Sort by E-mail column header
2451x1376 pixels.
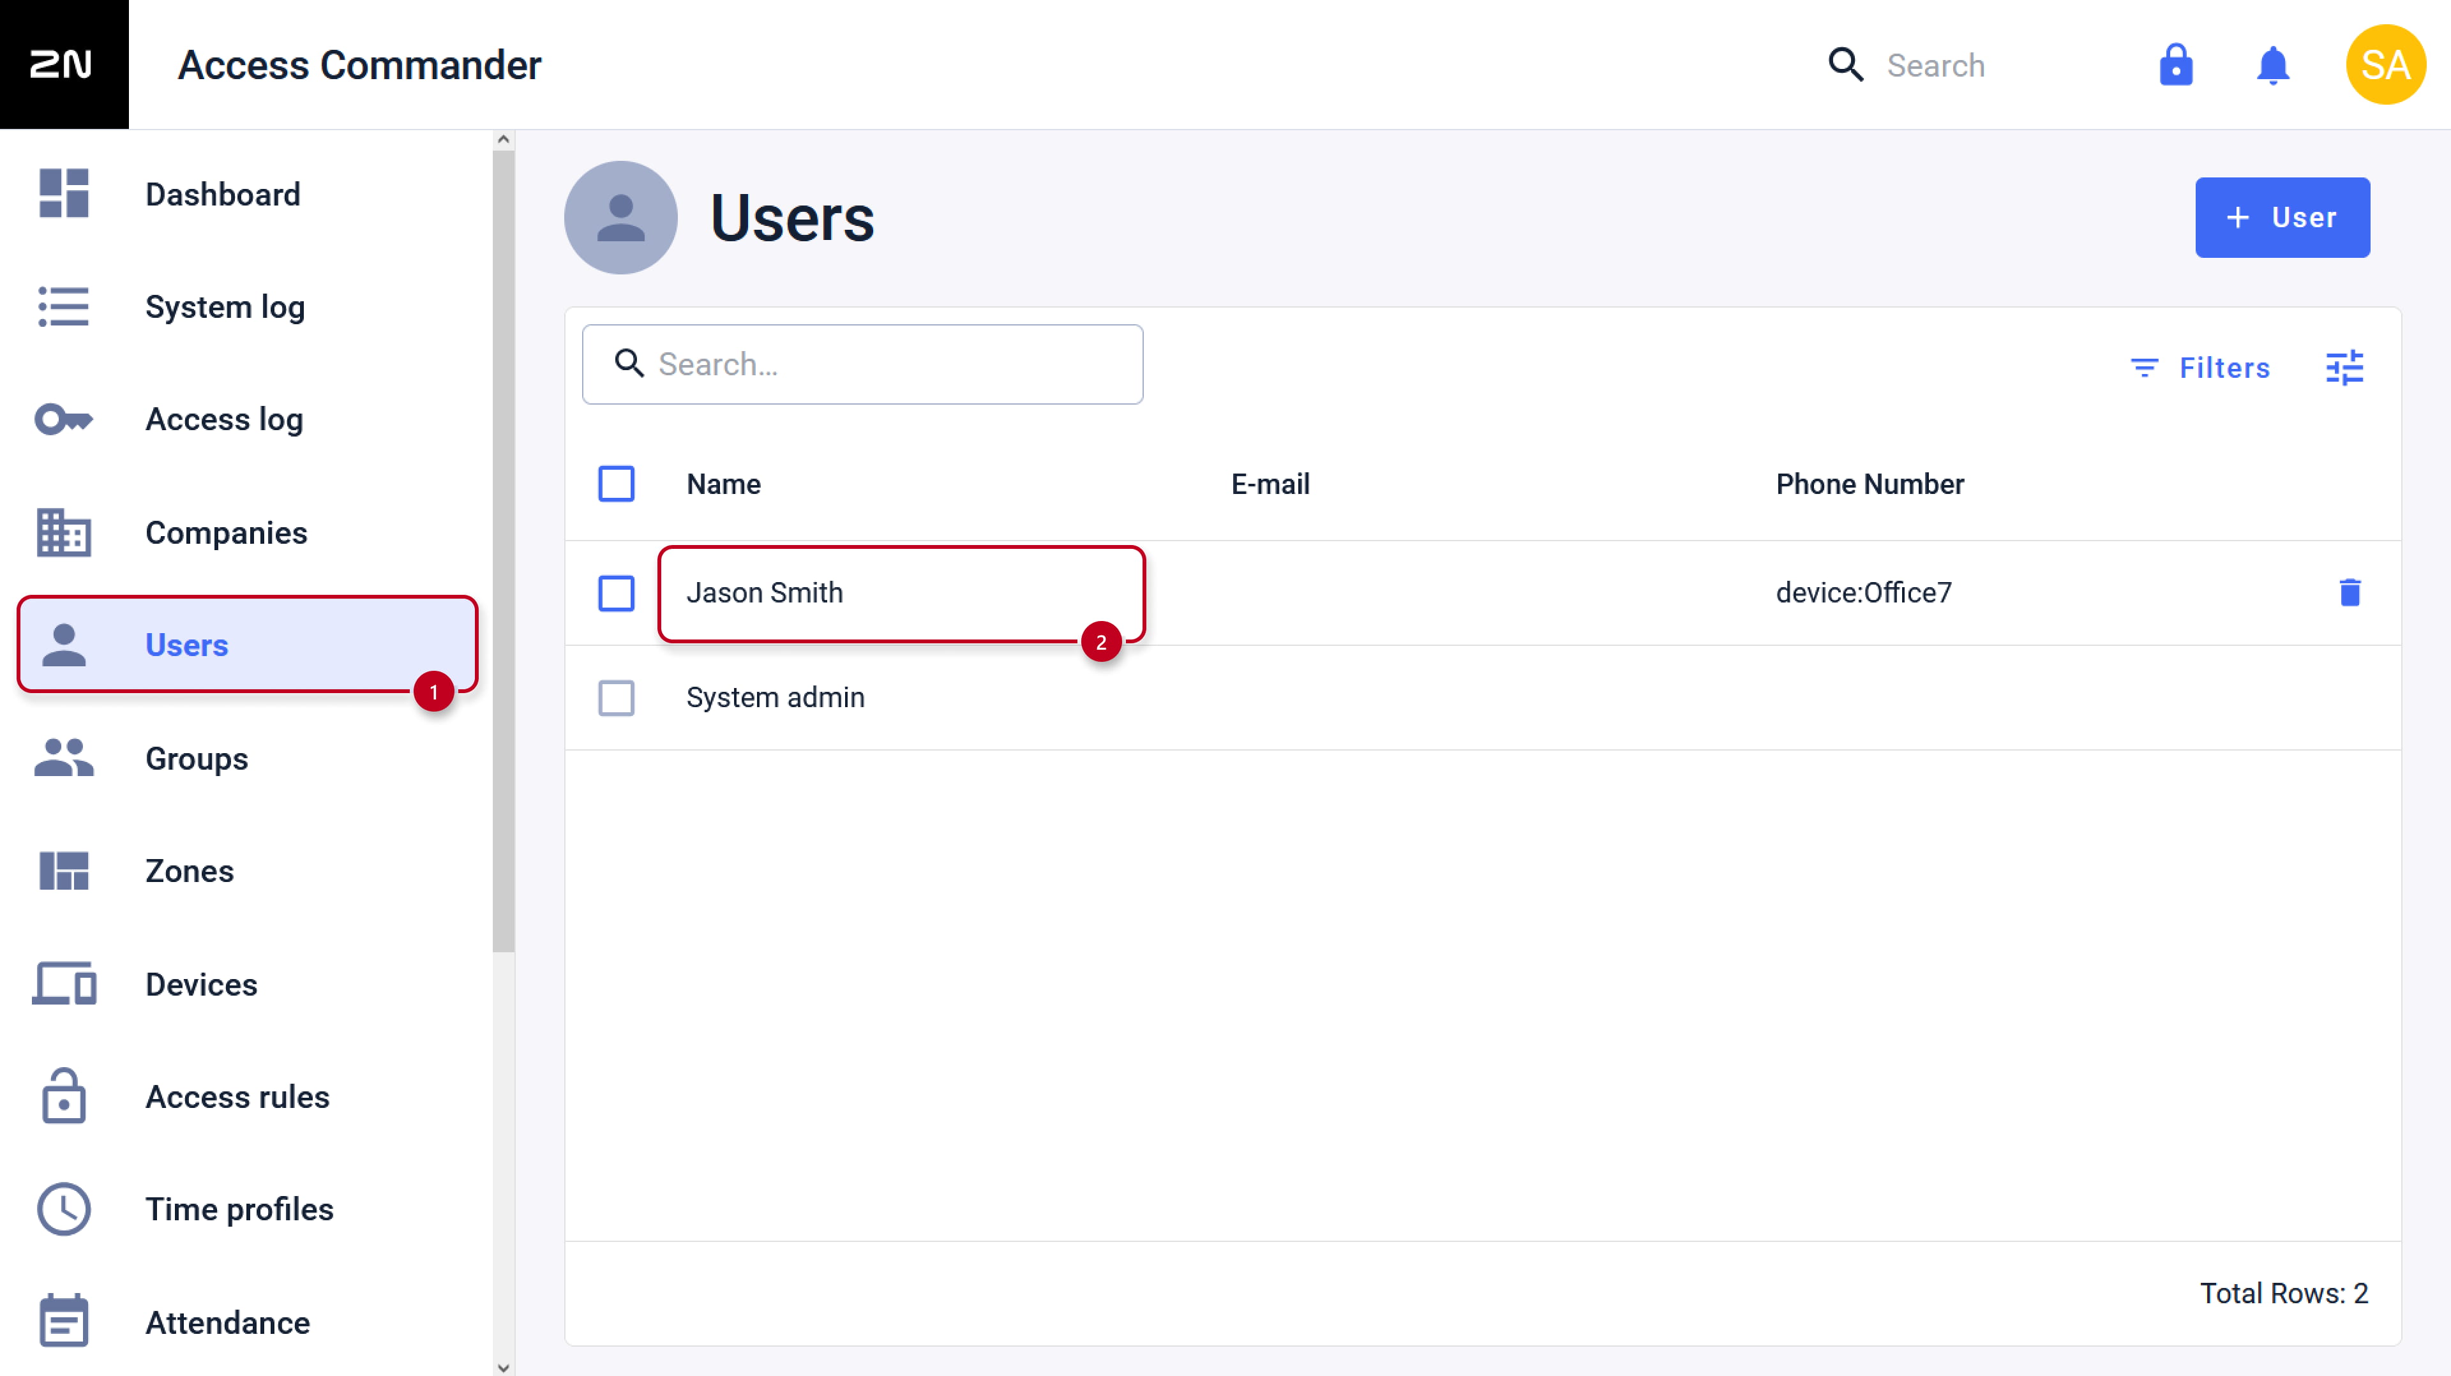point(1270,484)
